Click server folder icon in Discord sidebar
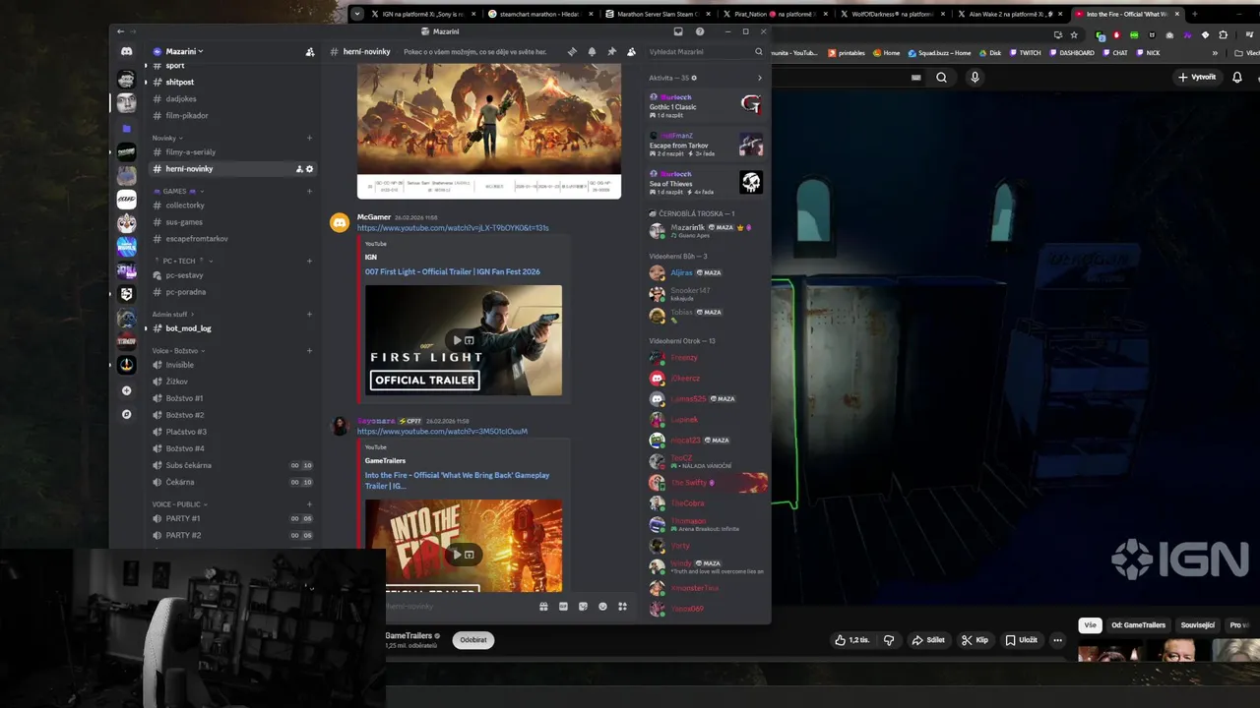Screen dimensions: 1260x708 click(x=126, y=129)
